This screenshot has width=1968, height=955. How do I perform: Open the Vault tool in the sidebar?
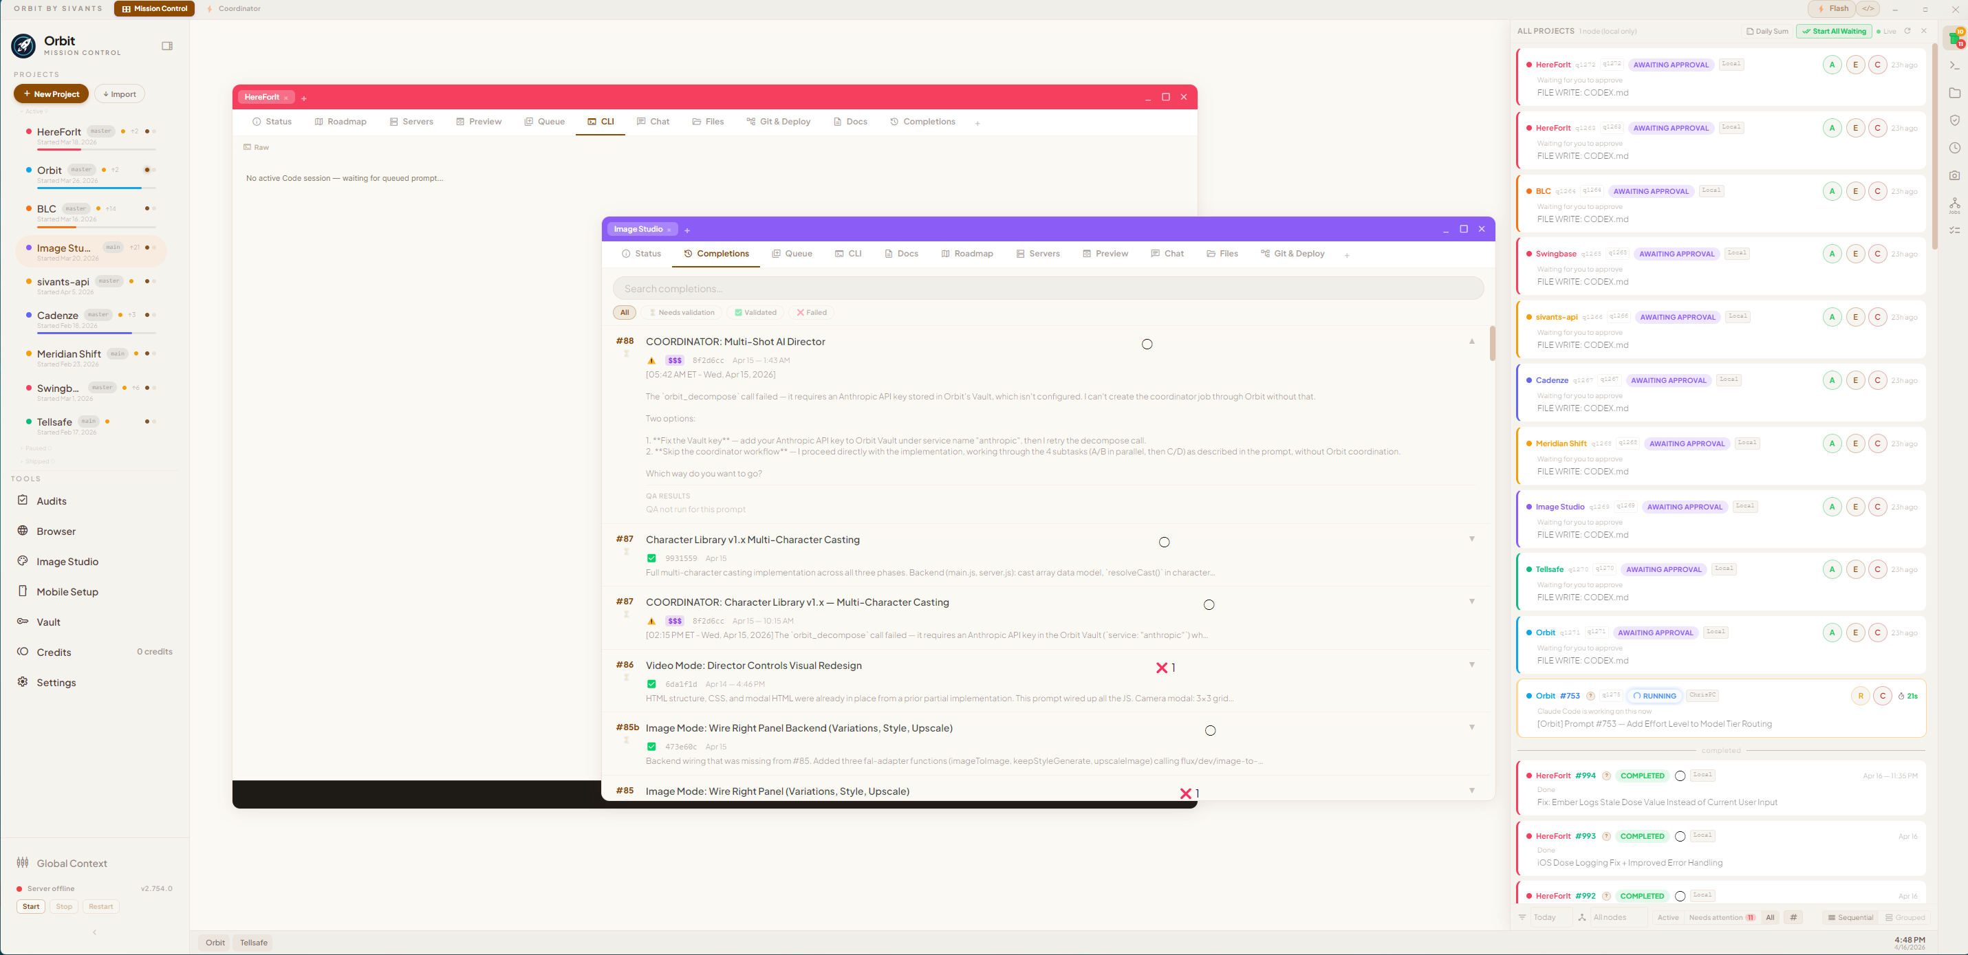click(x=48, y=622)
